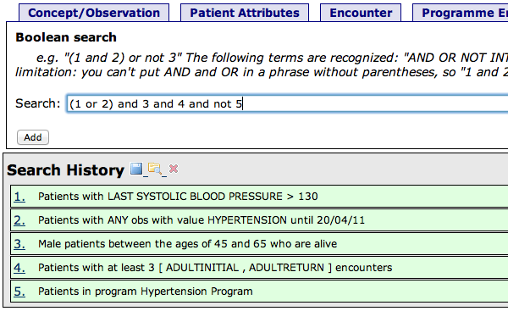Go to the Programme Enrollment tab

(x=460, y=13)
